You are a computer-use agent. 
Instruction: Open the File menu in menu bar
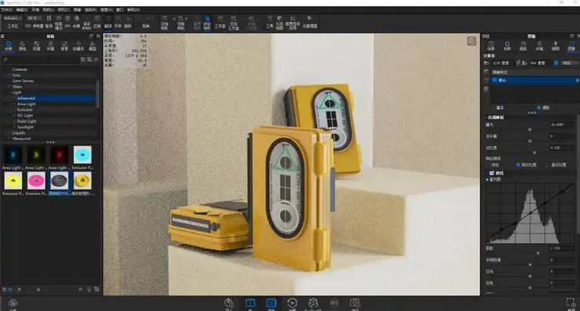tap(9, 10)
